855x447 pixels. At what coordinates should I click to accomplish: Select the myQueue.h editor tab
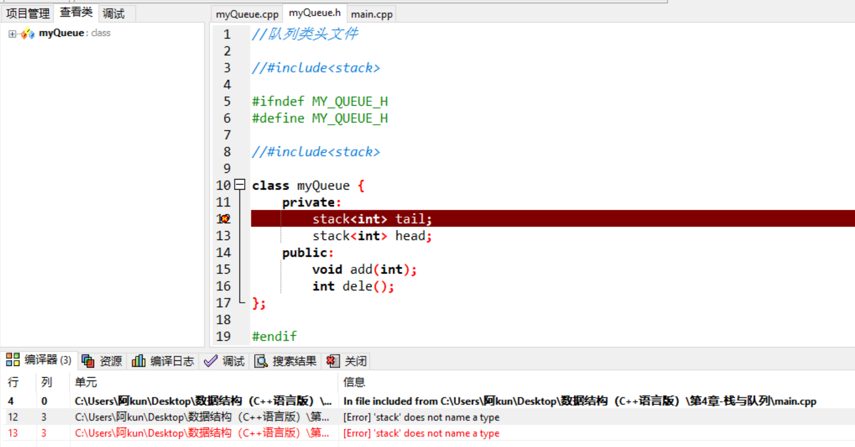(314, 13)
